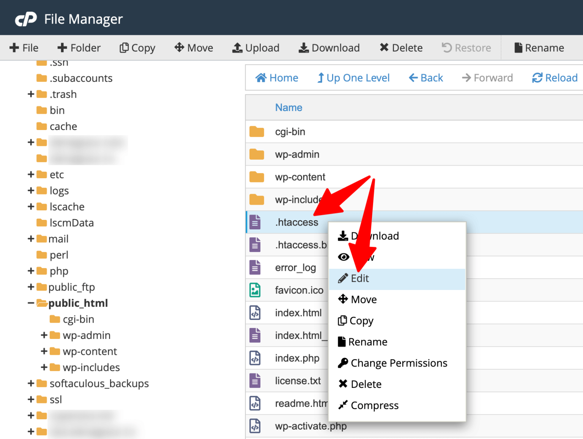The image size is (583, 439).
Task: Expand the .trash folder in the tree
Action: (x=31, y=94)
